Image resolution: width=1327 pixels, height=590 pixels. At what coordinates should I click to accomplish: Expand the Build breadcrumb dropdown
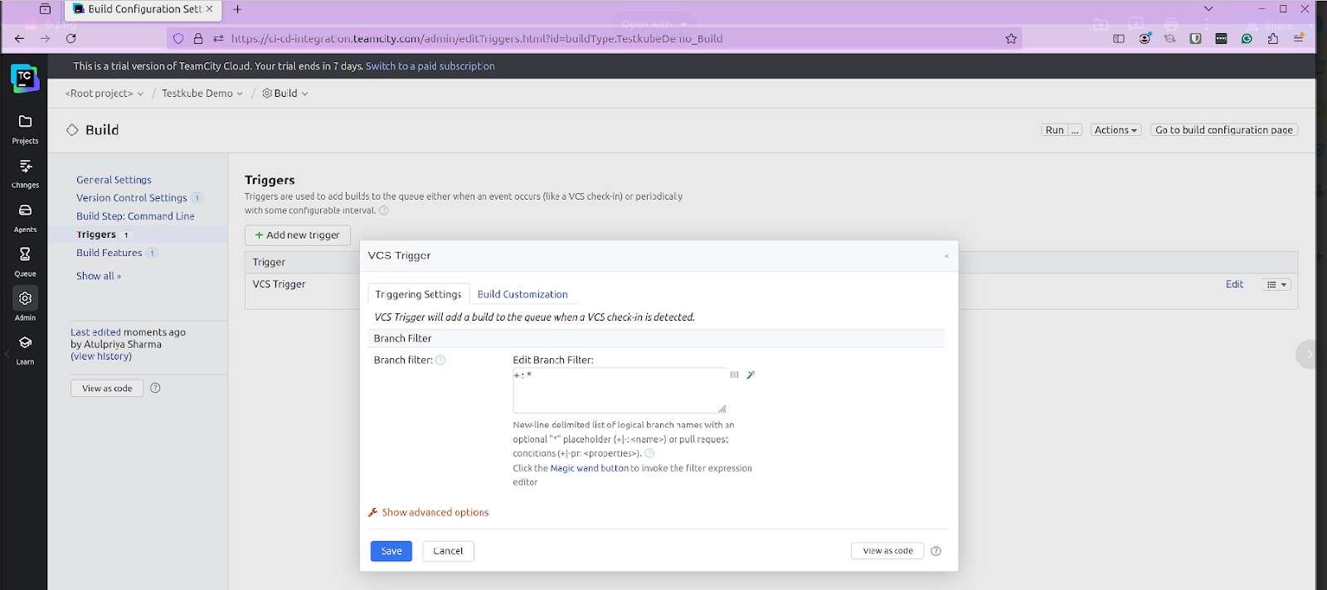click(x=304, y=94)
